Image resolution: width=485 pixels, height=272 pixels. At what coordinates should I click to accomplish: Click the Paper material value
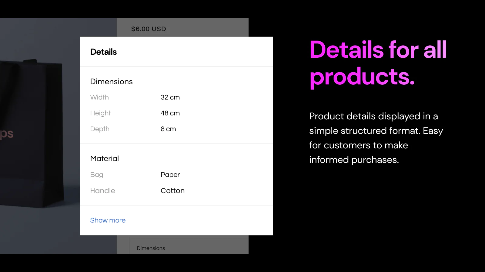[170, 175]
